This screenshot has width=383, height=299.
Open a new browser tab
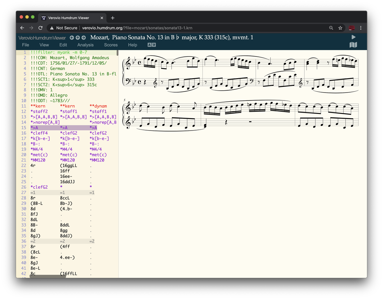tap(113, 18)
